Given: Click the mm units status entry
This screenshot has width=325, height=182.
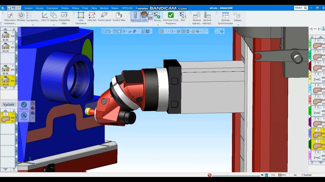Looking at the screenshot, I should tap(295, 175).
